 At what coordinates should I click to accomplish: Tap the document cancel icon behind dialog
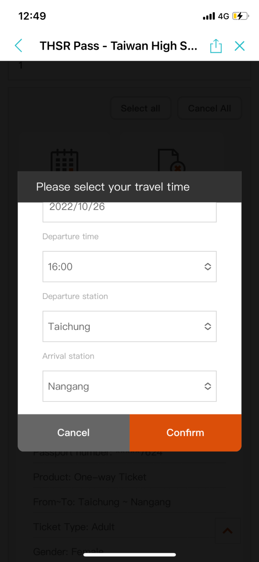pyautogui.click(x=172, y=160)
